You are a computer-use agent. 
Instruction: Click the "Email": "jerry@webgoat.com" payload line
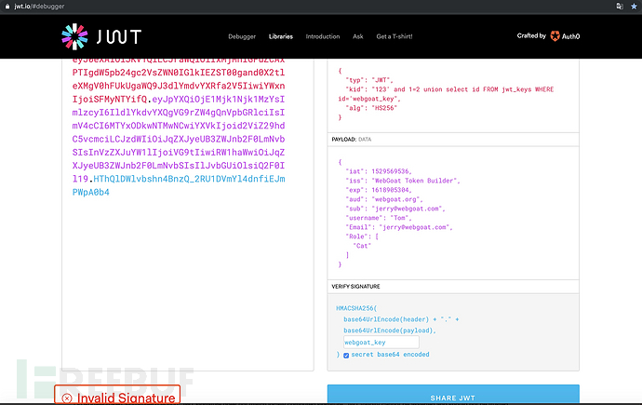tap(399, 227)
